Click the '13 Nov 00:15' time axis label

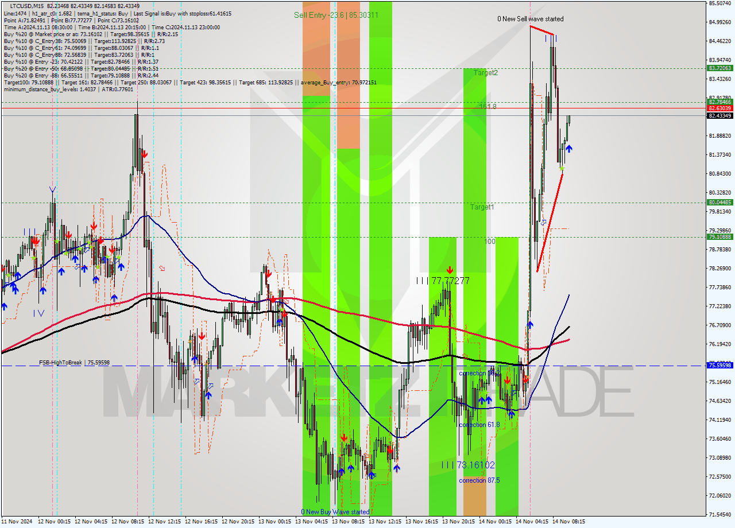point(274,522)
